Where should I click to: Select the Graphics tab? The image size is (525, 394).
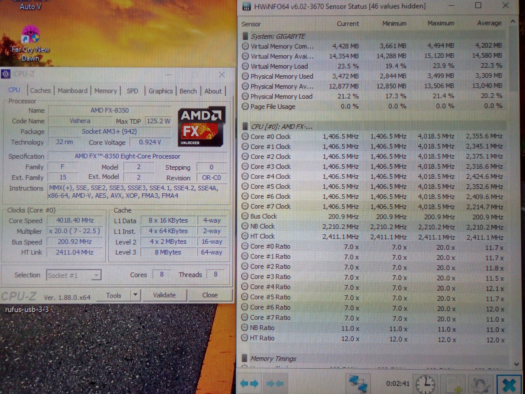click(161, 91)
